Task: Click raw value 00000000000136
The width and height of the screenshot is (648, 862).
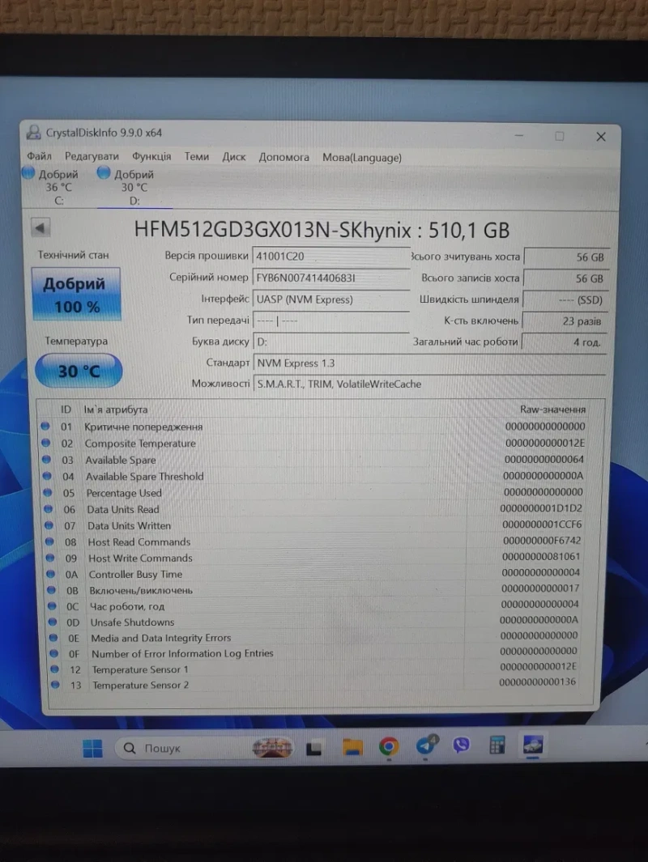Action: (x=537, y=682)
